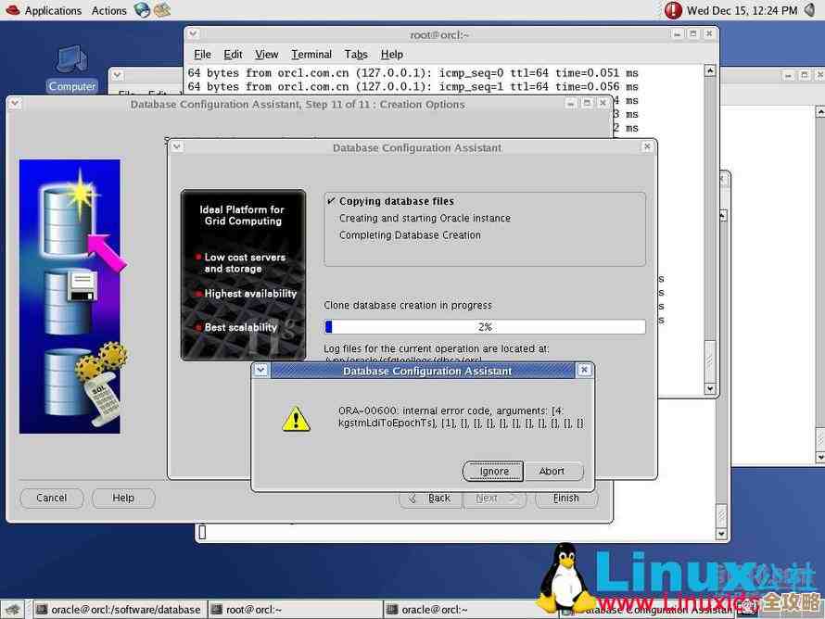Click the clone database progress bar
Screen dimensions: 825x619
[x=484, y=326]
